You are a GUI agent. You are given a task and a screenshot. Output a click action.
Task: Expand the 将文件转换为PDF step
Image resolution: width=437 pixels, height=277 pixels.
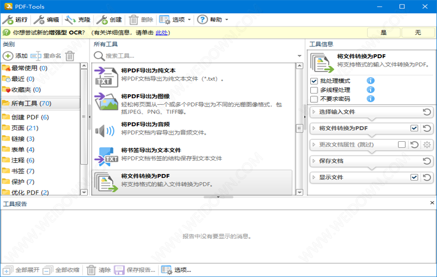[314, 129]
